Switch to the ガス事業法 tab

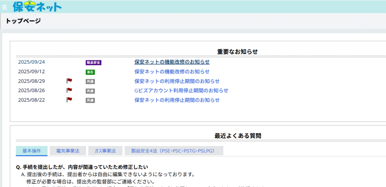point(105,151)
